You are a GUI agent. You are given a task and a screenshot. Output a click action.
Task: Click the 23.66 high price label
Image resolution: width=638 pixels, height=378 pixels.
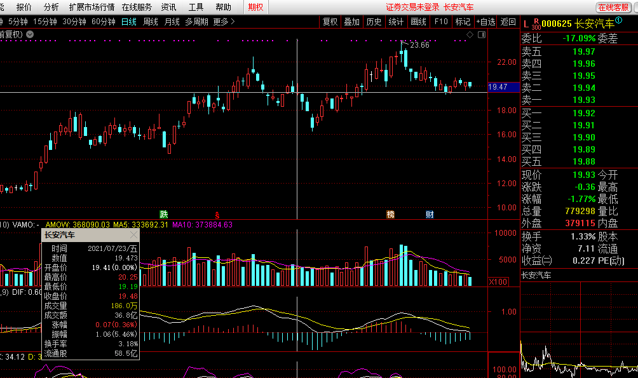click(419, 44)
